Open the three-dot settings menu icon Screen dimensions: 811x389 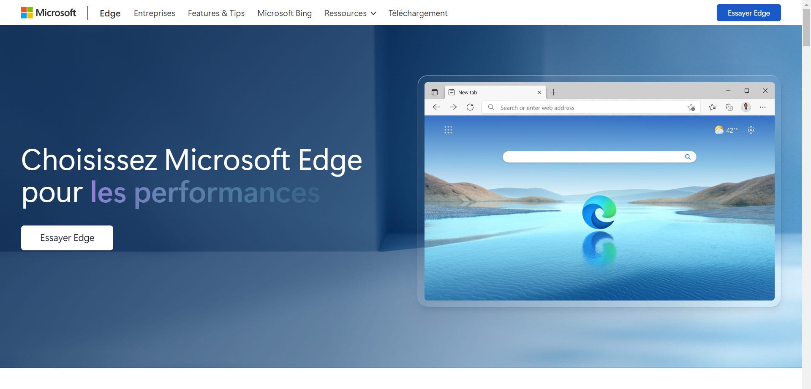pyautogui.click(x=763, y=107)
